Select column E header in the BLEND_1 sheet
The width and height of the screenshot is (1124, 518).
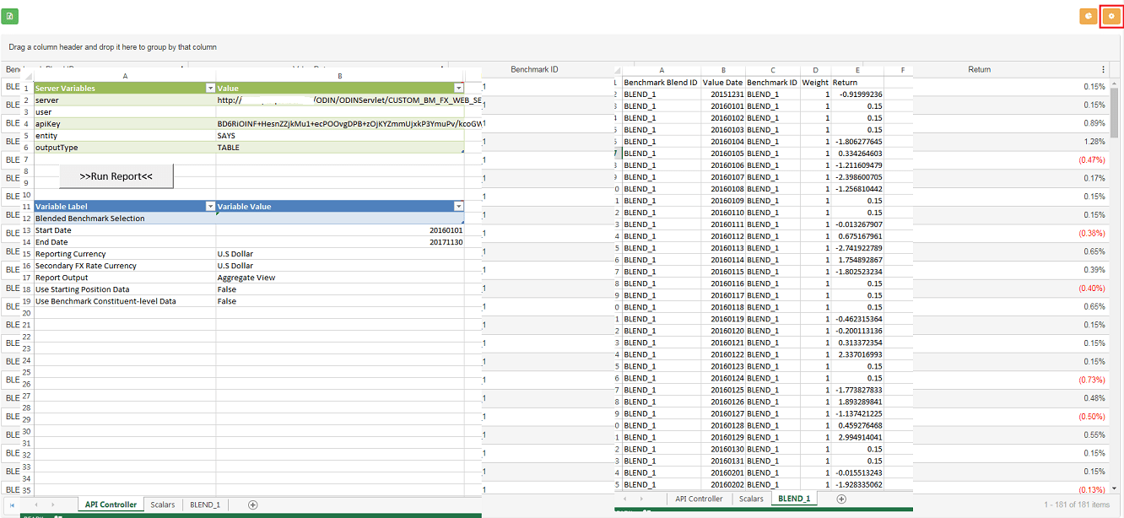pos(857,70)
